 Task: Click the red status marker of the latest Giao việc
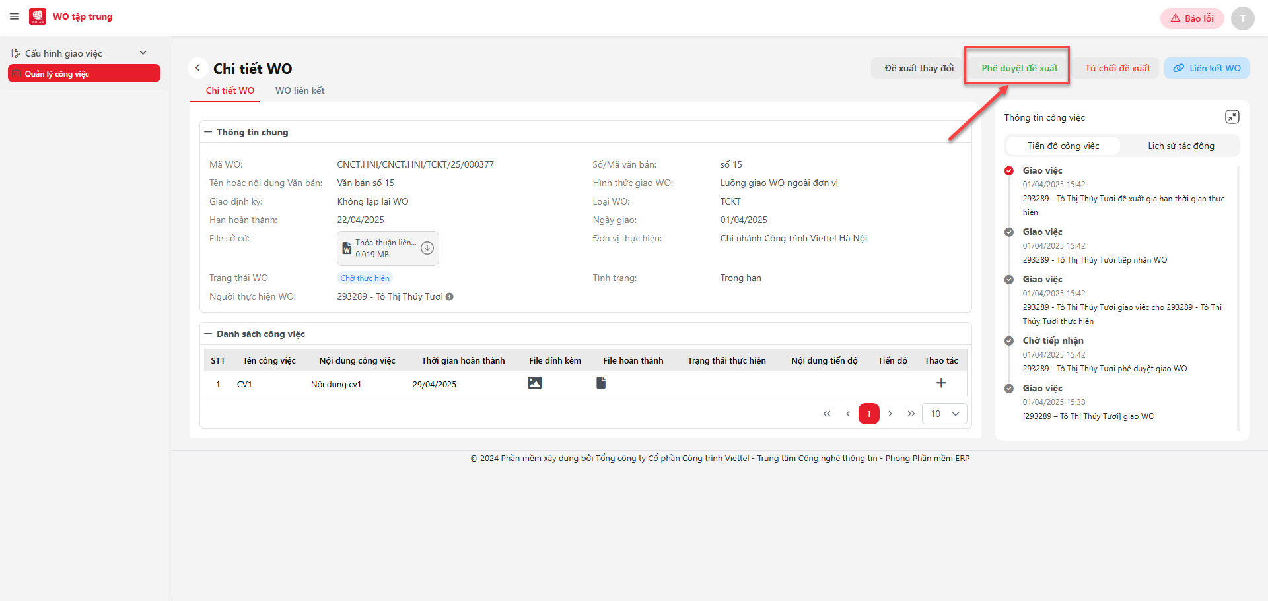1009,171
